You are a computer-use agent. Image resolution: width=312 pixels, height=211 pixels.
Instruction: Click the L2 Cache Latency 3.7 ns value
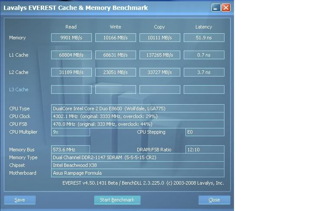(x=204, y=72)
